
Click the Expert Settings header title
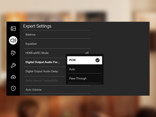[37, 26]
